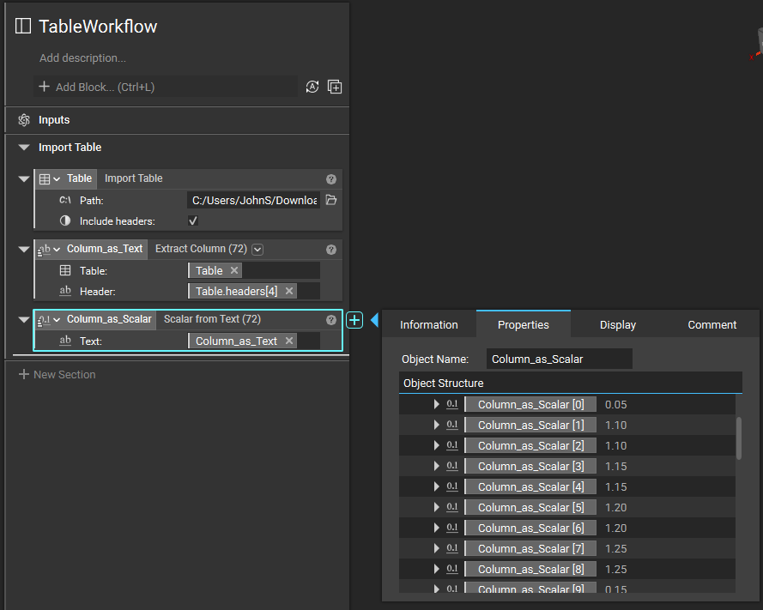Click the auto-refresh circular A icon

(x=312, y=87)
